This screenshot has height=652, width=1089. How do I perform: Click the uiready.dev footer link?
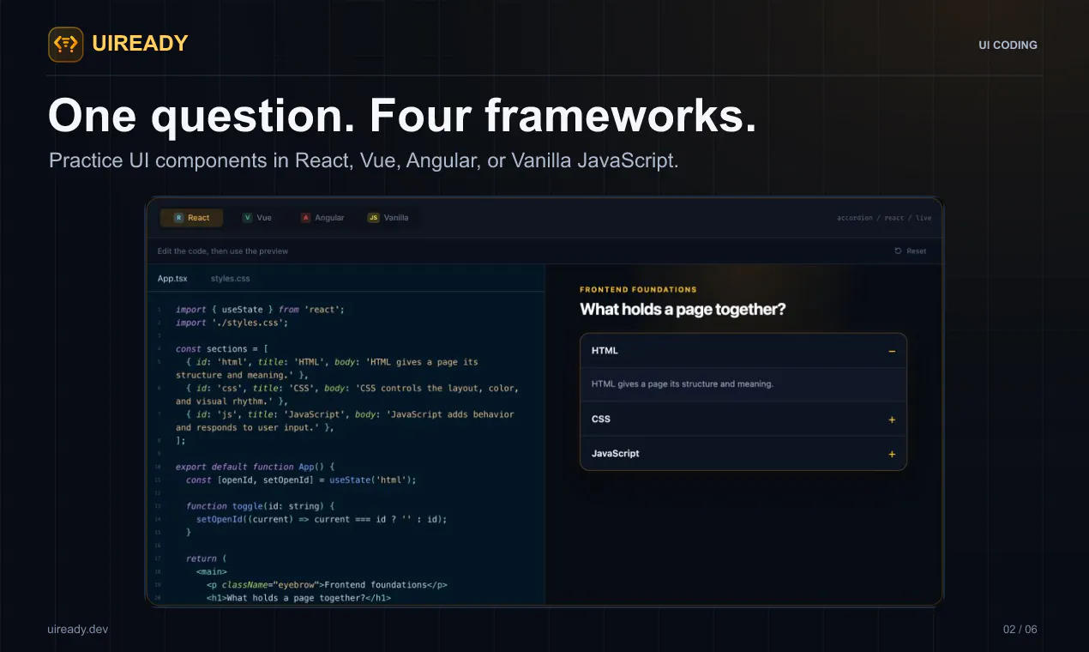(78, 629)
